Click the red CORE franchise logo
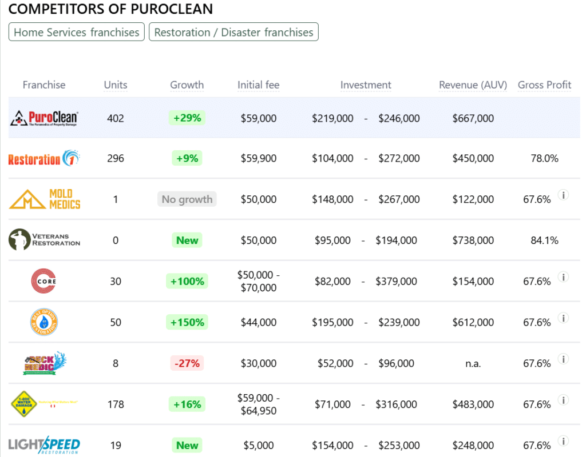This screenshot has width=586, height=457. point(43,281)
